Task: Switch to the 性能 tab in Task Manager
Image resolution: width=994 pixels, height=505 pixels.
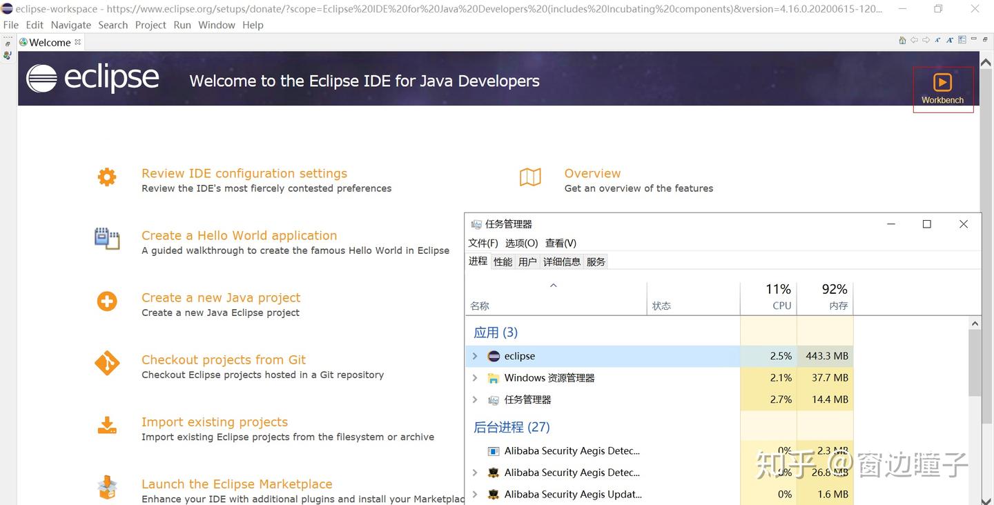Action: click(502, 261)
